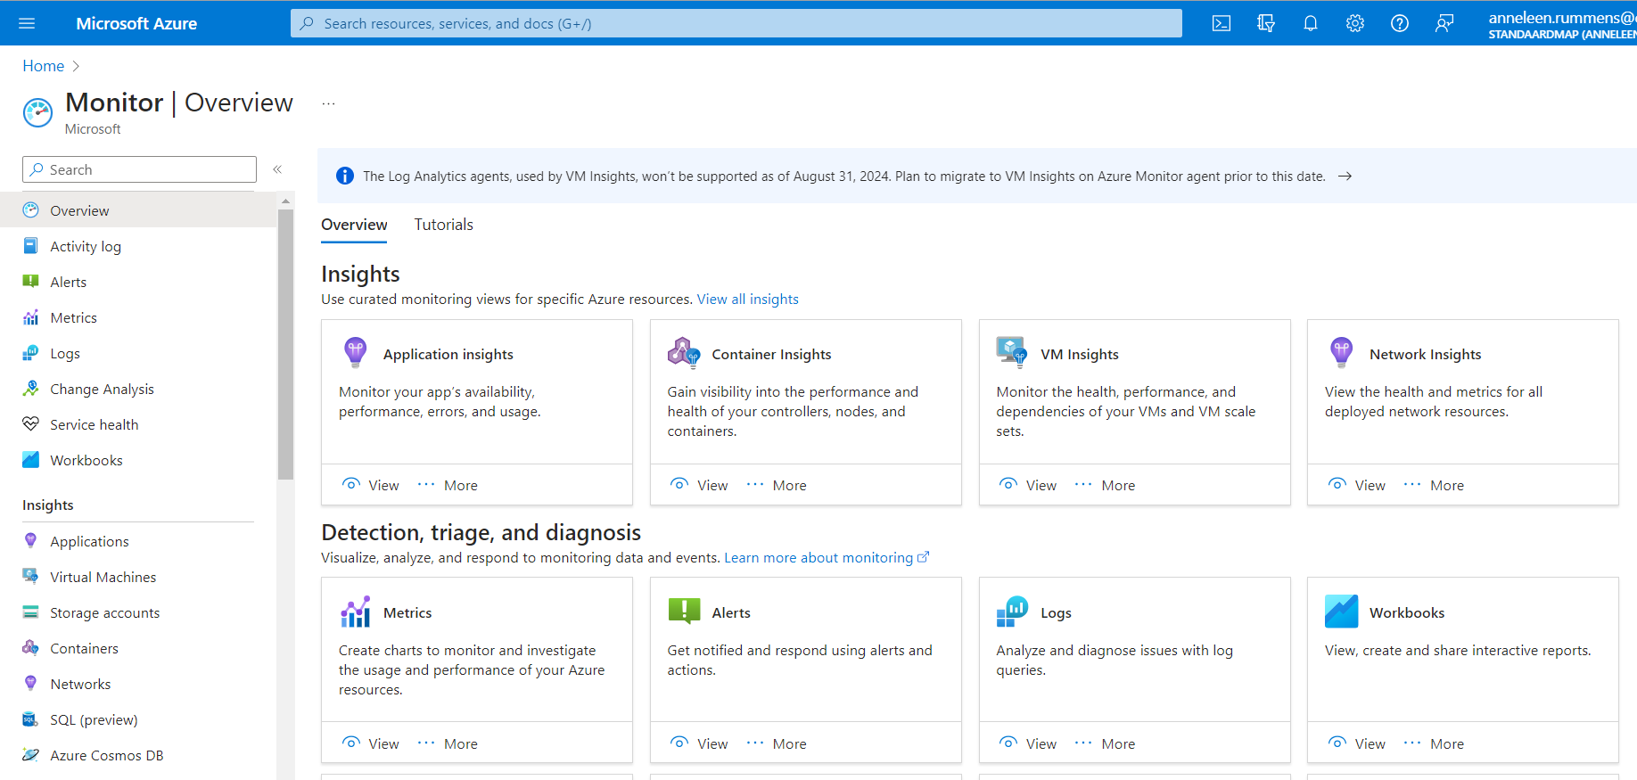The height and width of the screenshot is (780, 1637).
Task: Click View on the Workbooks card
Action: tap(1357, 743)
